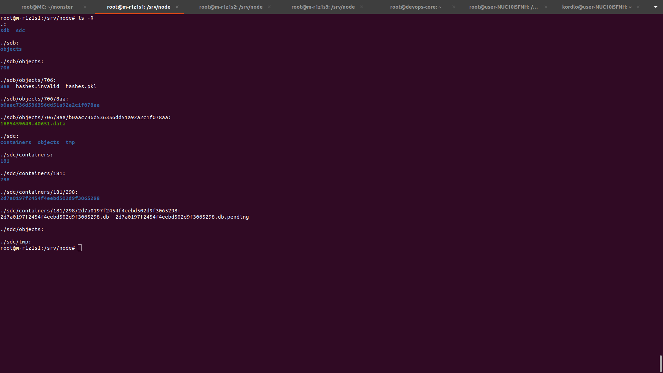Close the root@m-r1z1s3 tab
This screenshot has width=663, height=373.
[x=362, y=7]
